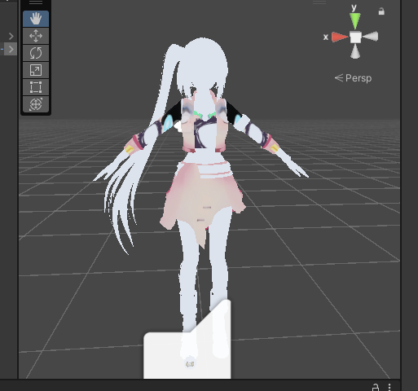Image resolution: width=418 pixels, height=391 pixels.
Task: Select the Scale tool
Action: click(x=36, y=70)
